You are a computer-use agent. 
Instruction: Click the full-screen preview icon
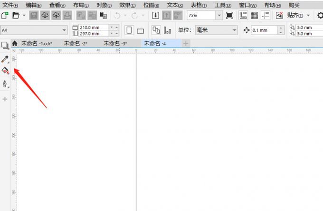click(x=229, y=16)
